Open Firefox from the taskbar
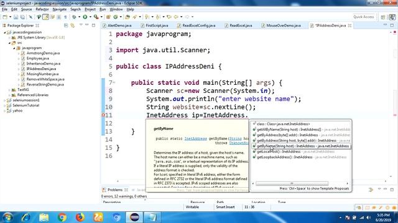398x223 pixels. [x=80, y=217]
